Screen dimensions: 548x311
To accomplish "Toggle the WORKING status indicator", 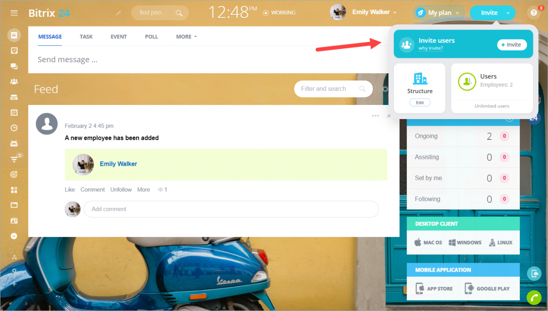I will pyautogui.click(x=279, y=13).
